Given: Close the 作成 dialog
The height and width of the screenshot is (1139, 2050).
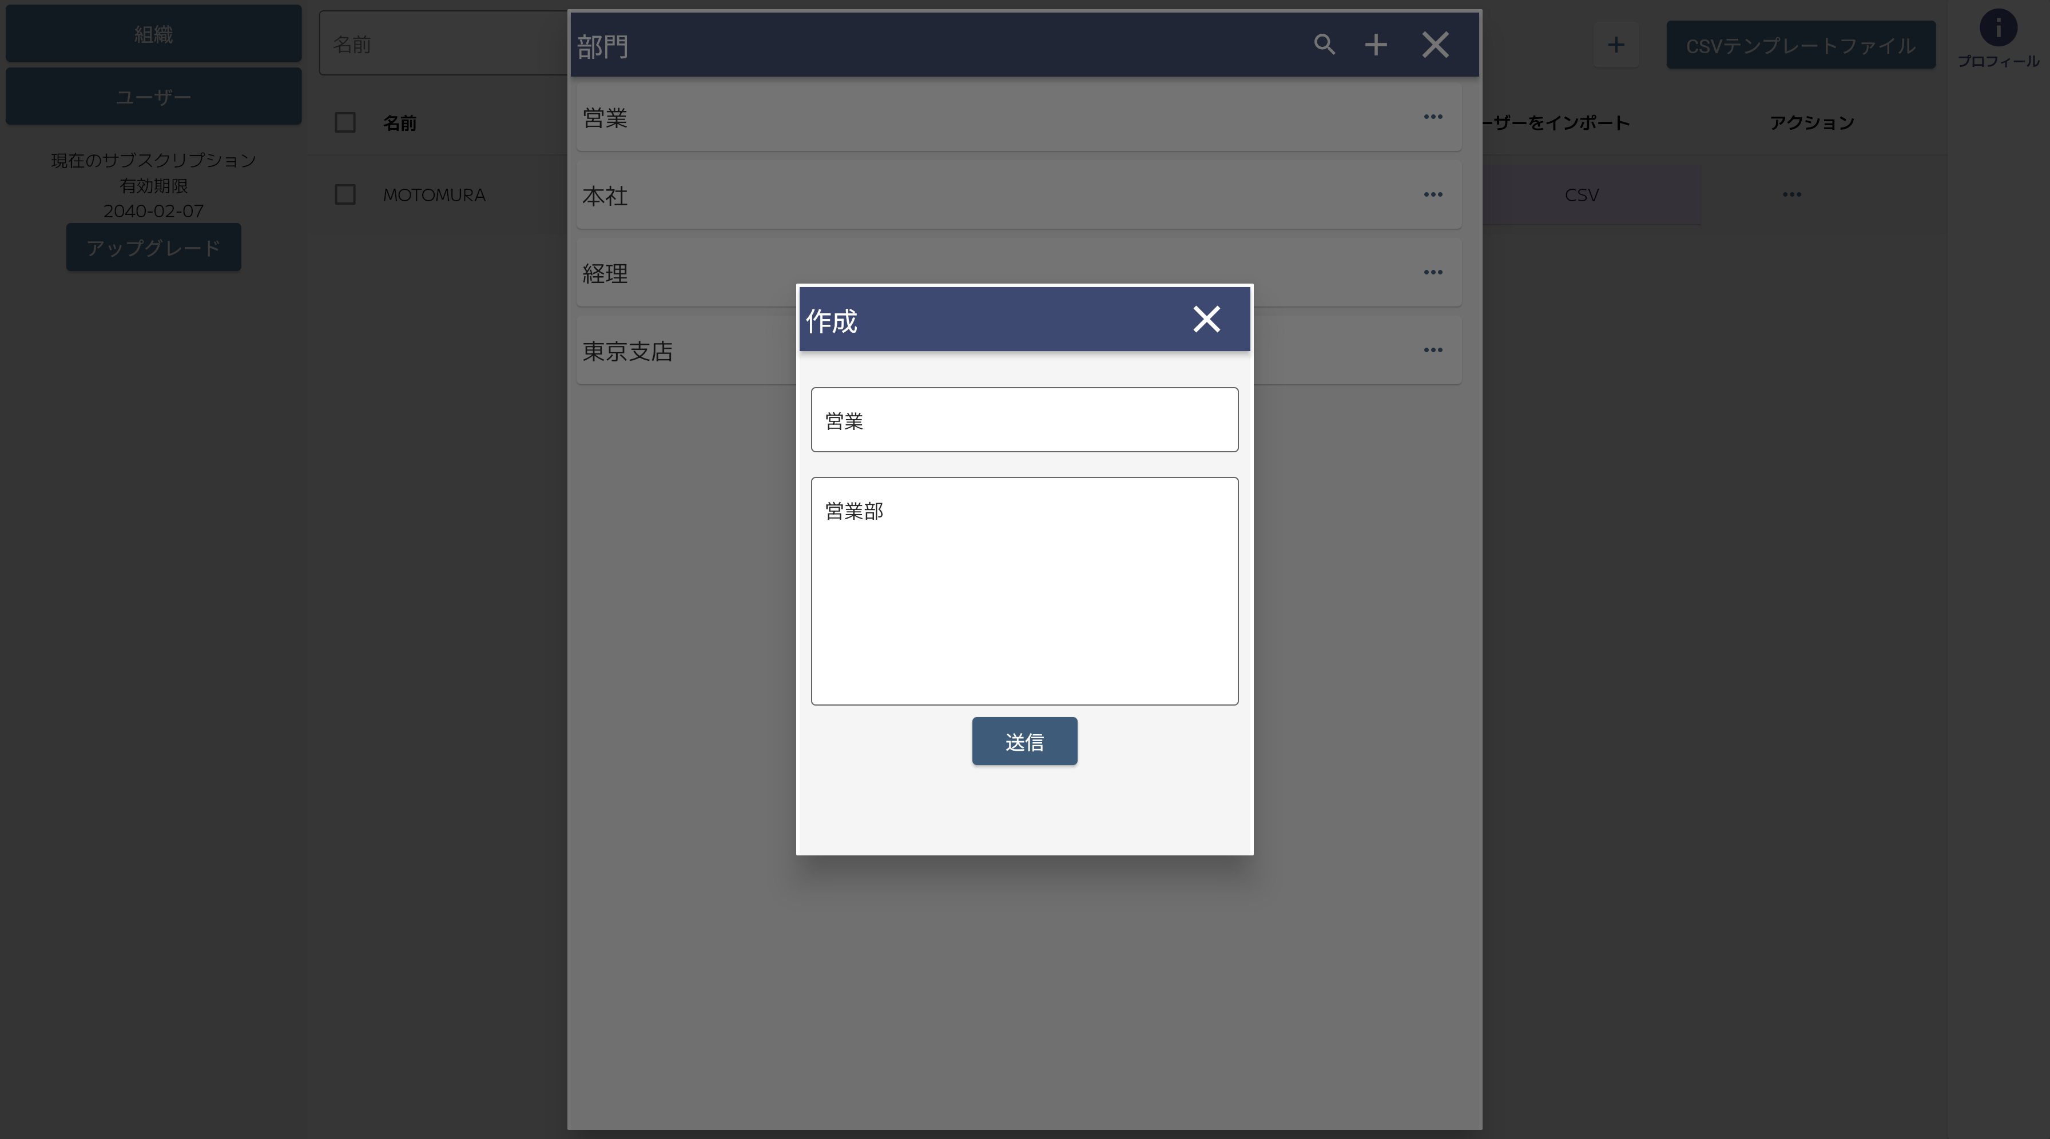Looking at the screenshot, I should pos(1206,319).
